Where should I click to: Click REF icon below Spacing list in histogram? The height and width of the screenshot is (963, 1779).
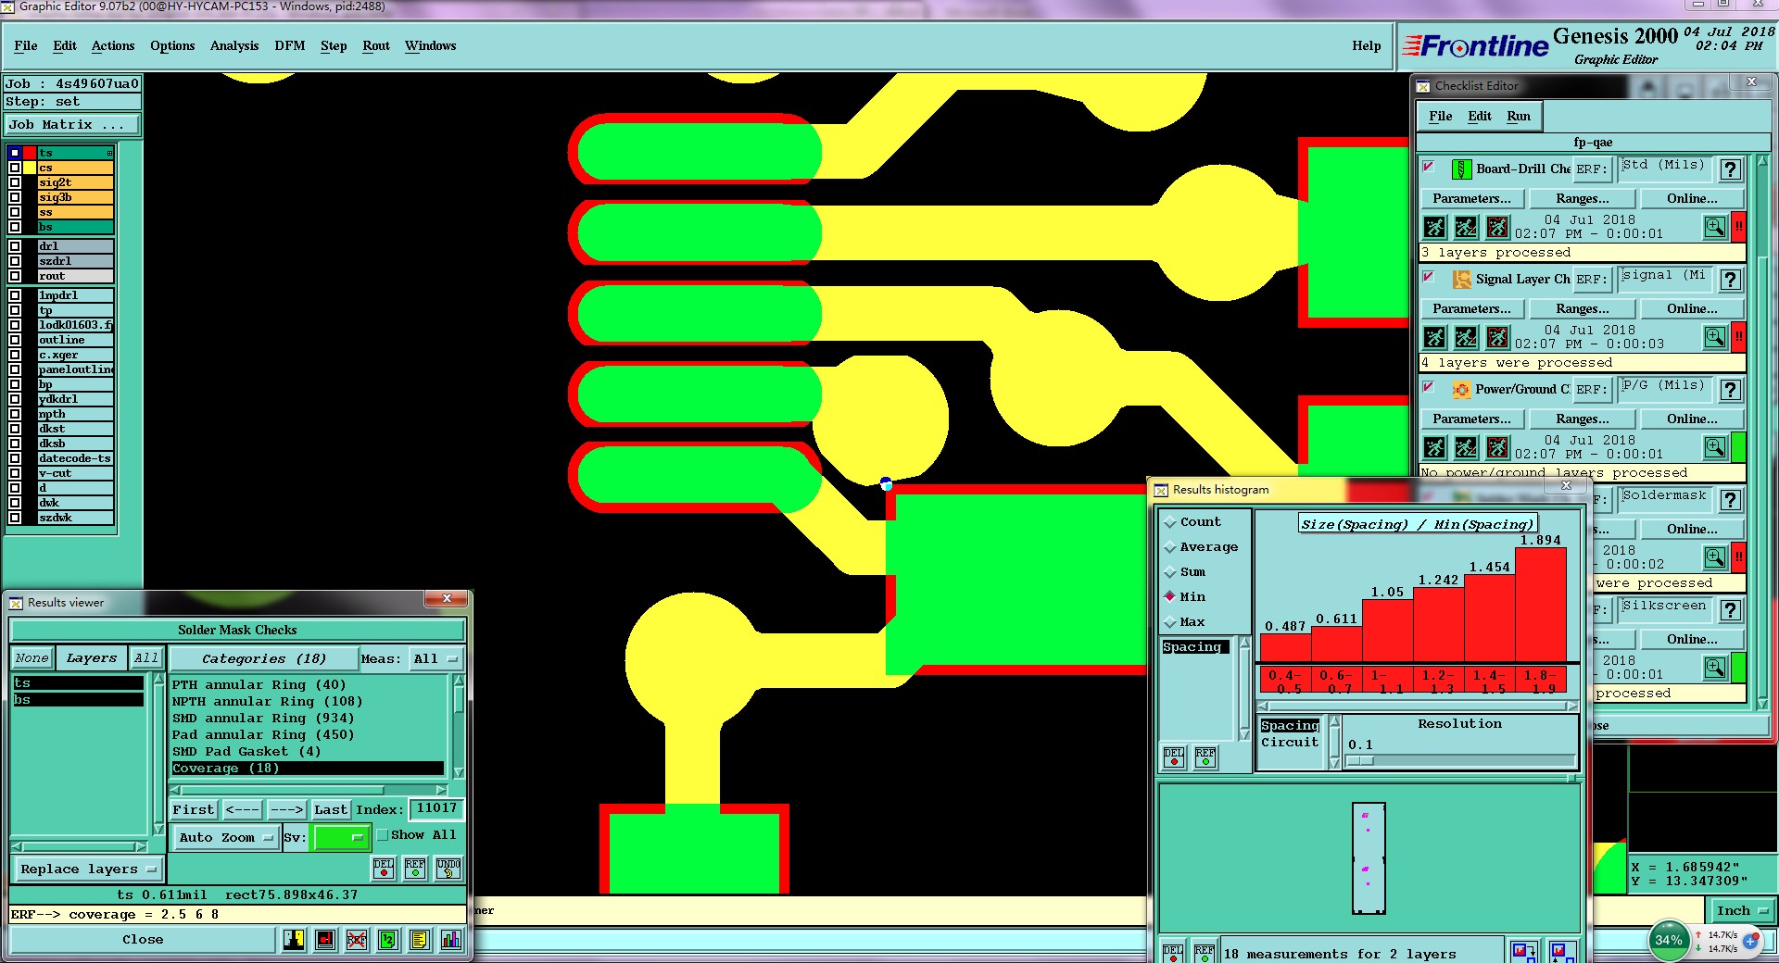pyautogui.click(x=1205, y=757)
